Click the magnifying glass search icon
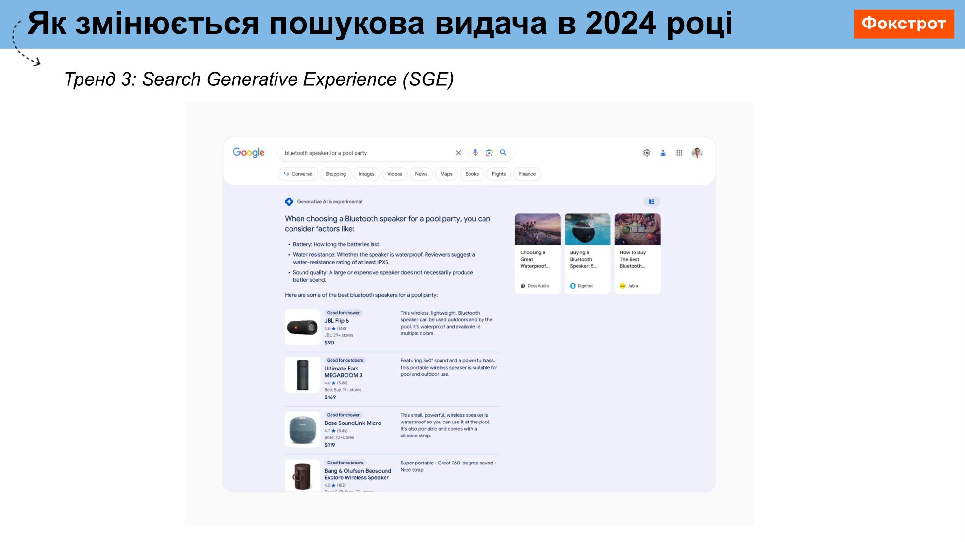 [x=503, y=153]
